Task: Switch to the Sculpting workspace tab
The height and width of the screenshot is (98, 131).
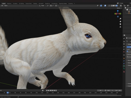Action: pyautogui.click(x=15, y=4)
